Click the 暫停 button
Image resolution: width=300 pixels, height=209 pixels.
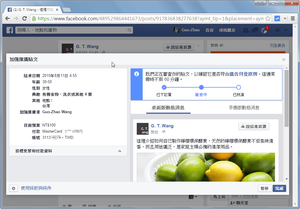[264, 188]
